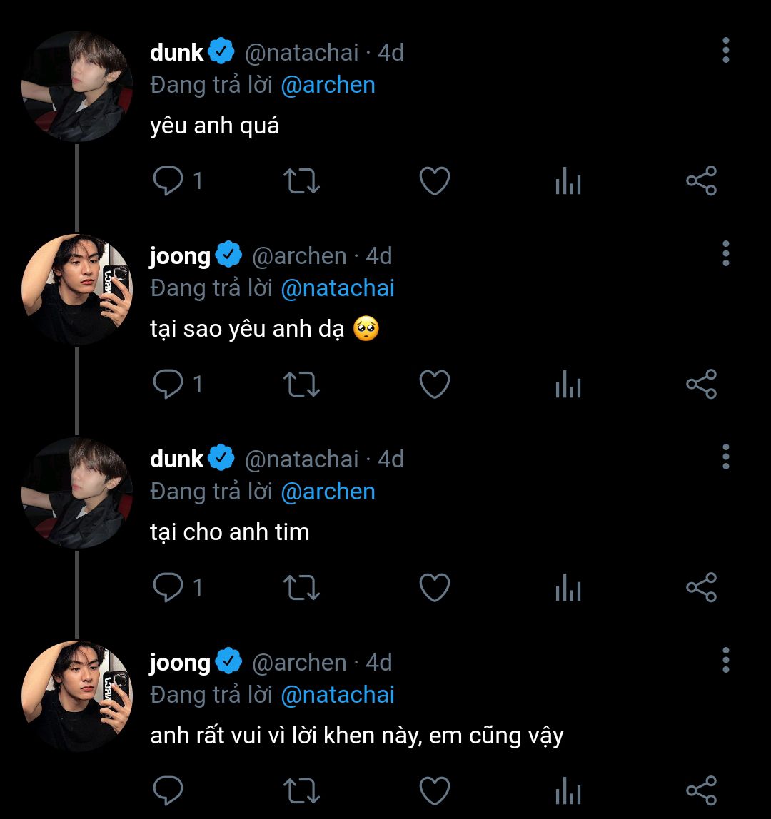This screenshot has width=771, height=819.
Task: Open more options for "yêu anh quá" tweet
Action: 725,51
